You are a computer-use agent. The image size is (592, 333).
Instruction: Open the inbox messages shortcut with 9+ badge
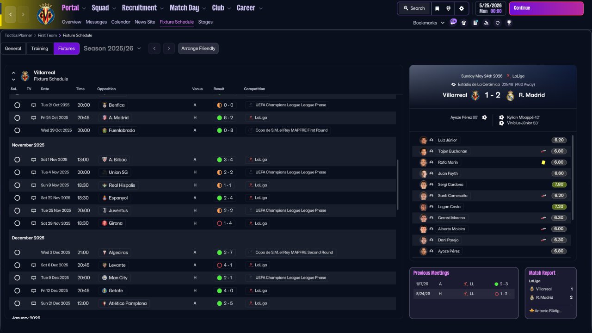tap(453, 22)
